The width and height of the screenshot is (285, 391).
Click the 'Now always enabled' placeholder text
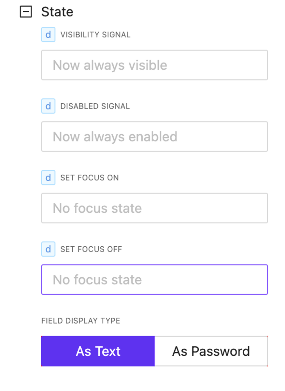click(115, 137)
